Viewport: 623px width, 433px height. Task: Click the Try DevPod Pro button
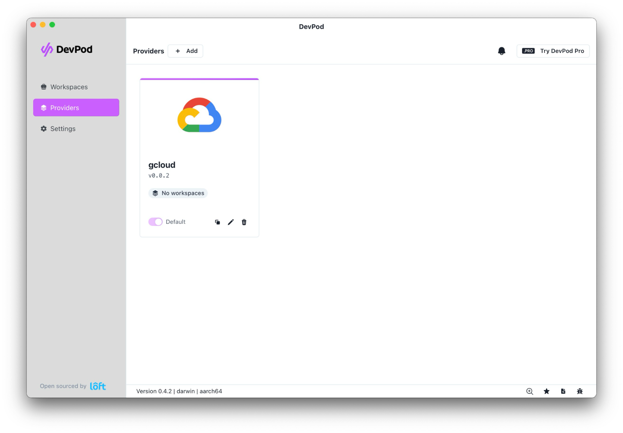(x=553, y=51)
